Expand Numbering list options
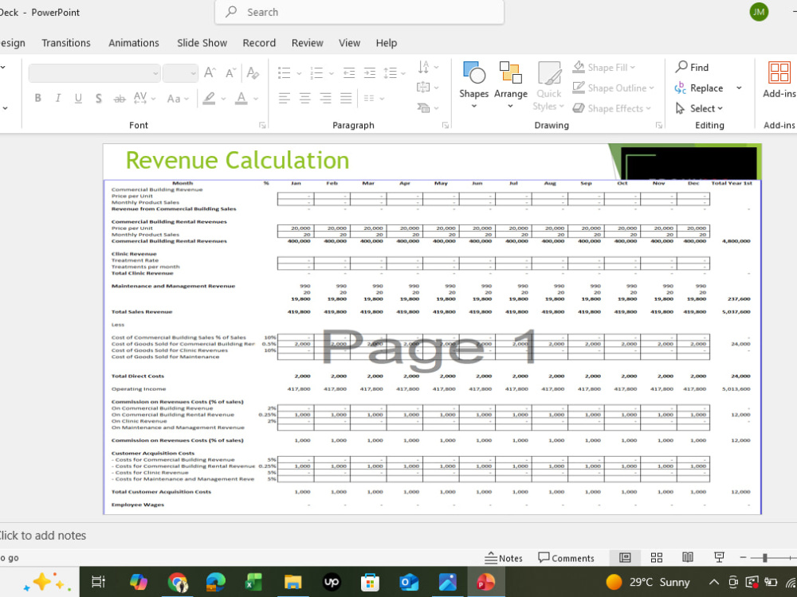Screen dimensions: 797x597 (332, 73)
